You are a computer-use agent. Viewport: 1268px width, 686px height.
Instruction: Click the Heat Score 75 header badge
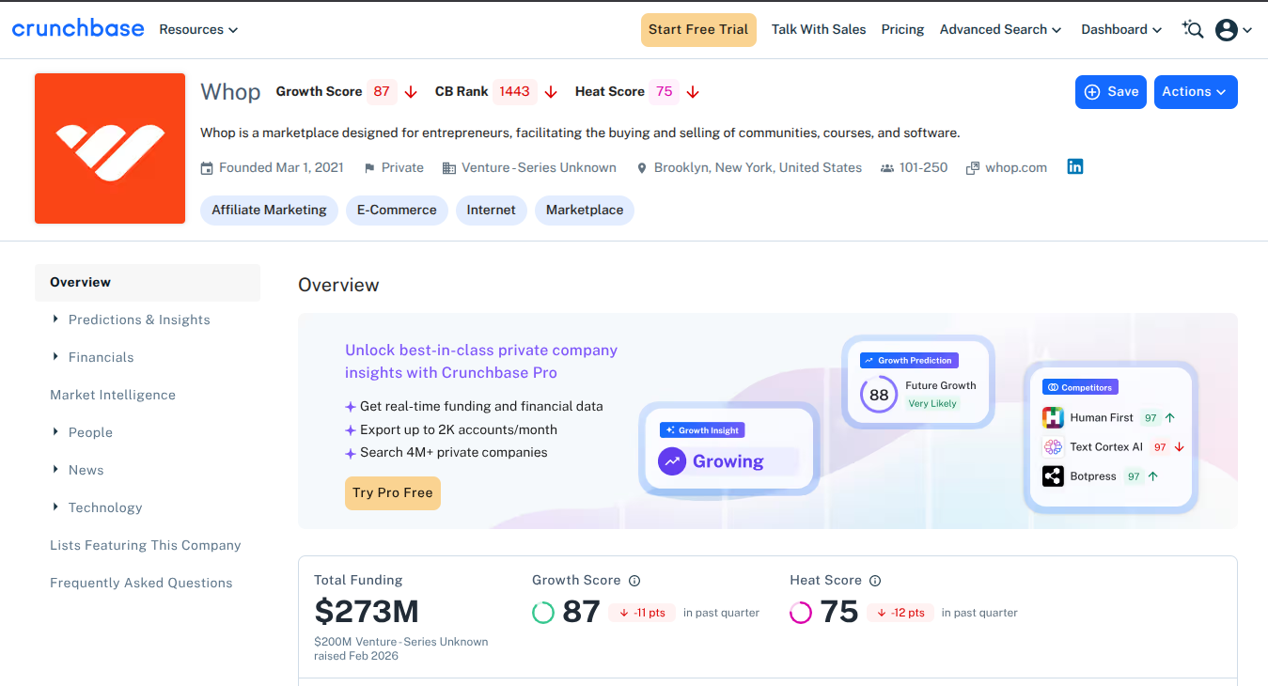665,92
